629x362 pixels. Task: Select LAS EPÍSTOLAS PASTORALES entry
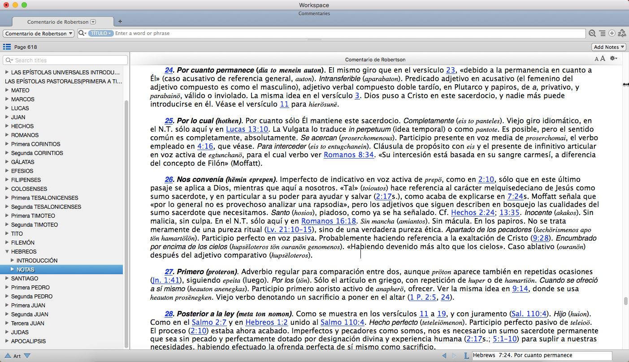(x=63, y=81)
